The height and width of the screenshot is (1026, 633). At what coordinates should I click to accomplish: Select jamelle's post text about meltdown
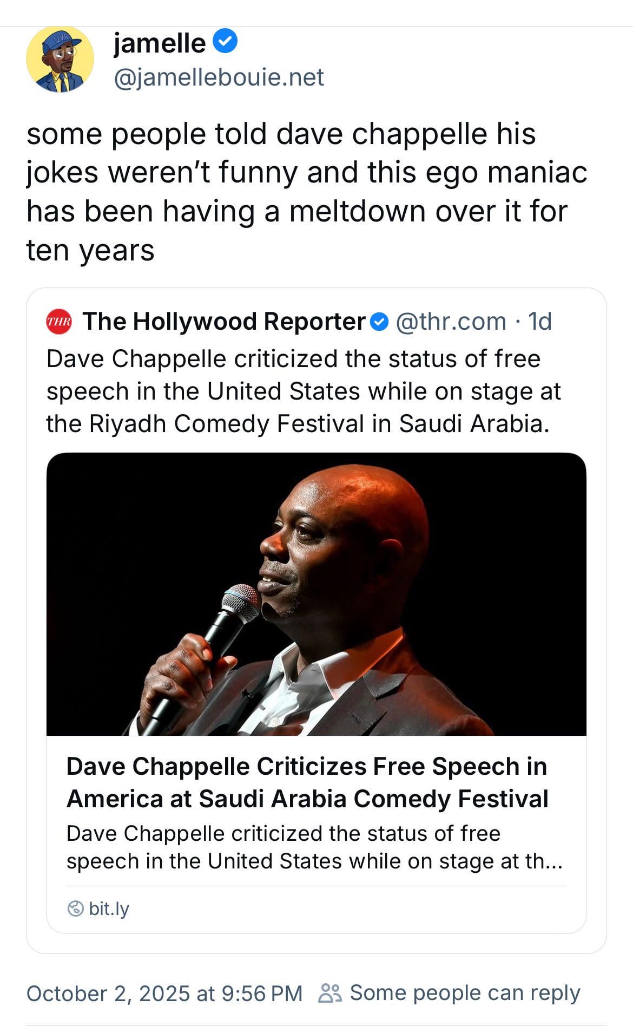pos(306,192)
